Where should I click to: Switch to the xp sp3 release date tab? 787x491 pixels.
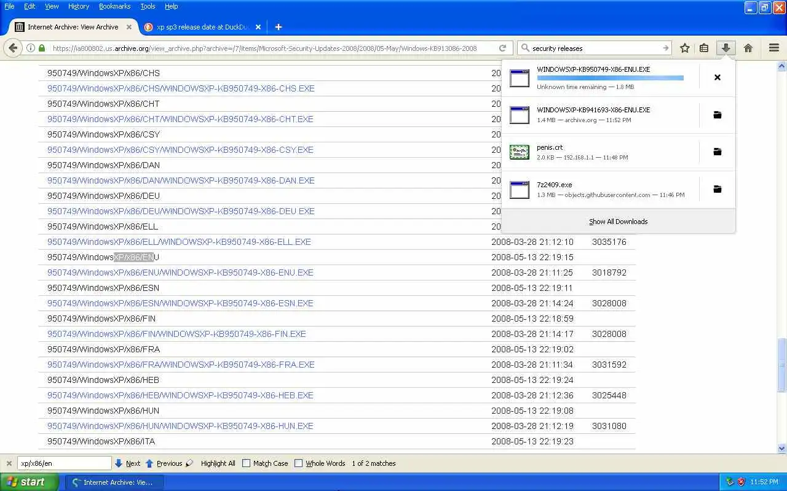pos(202,27)
